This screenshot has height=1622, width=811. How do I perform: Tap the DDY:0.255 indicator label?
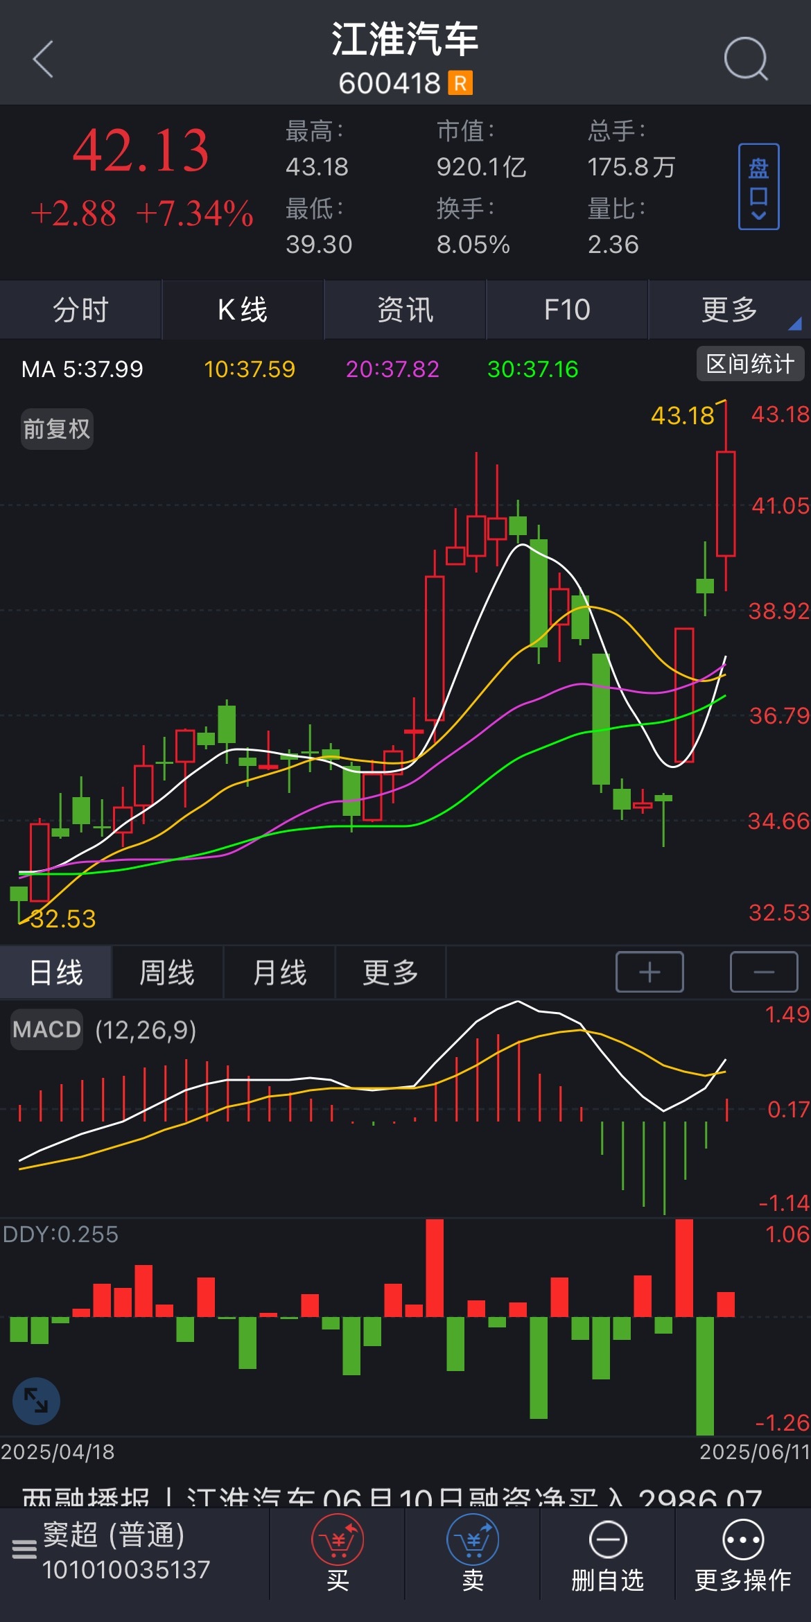[x=60, y=1234]
